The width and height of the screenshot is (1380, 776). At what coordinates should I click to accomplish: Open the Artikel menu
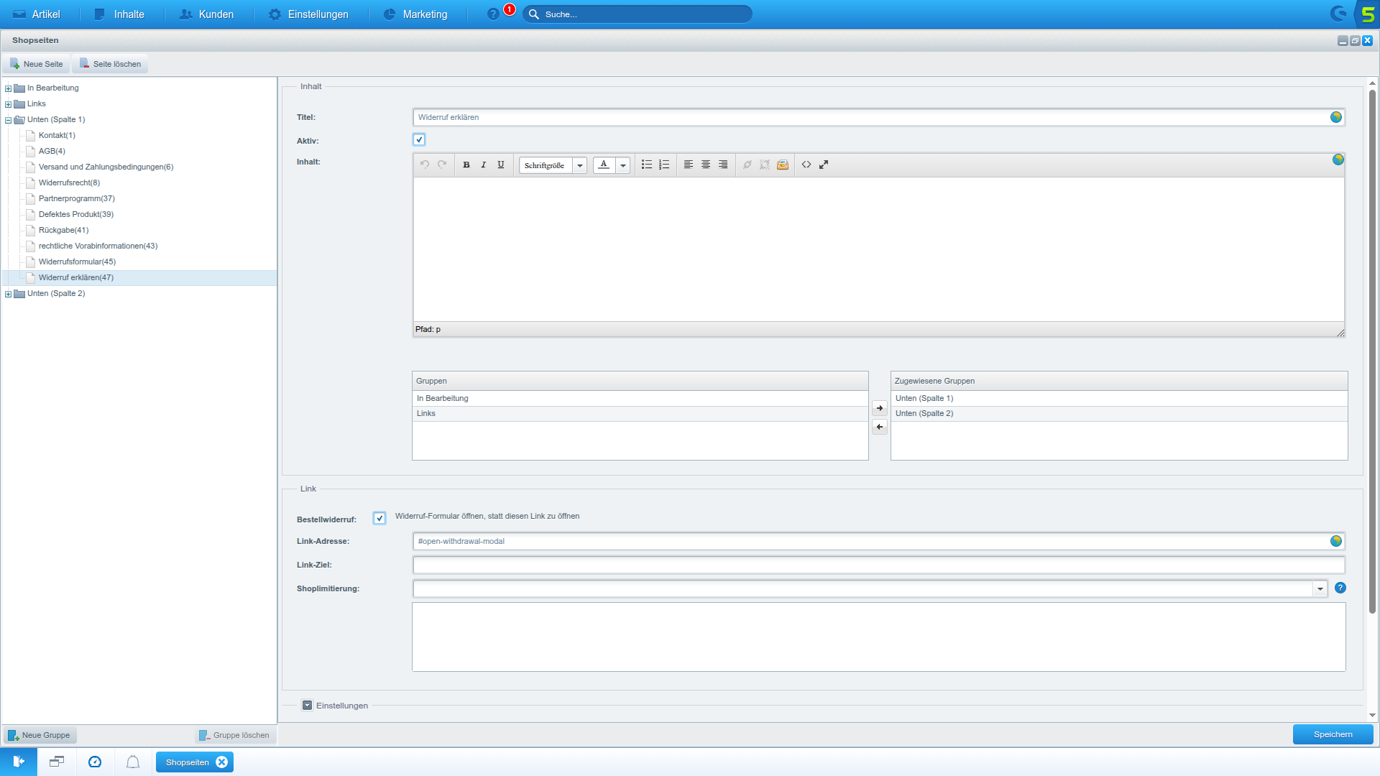(x=36, y=14)
